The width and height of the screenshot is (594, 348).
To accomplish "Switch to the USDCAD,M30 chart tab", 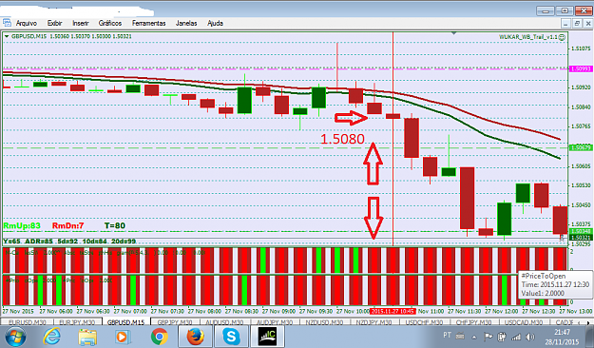I will 524,322.
